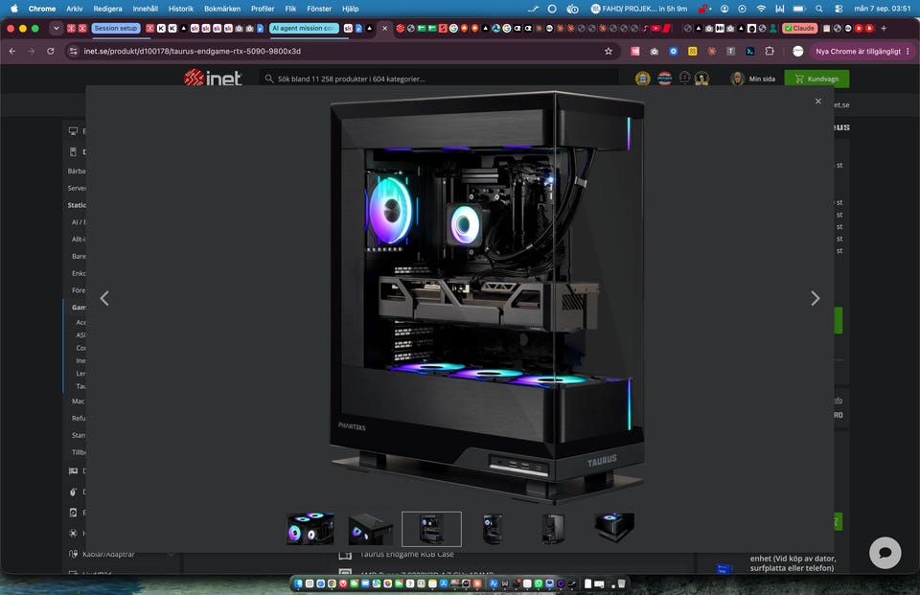This screenshot has height=595, width=920.
Task: Open the Kundvagn shopping cart
Action: (x=816, y=79)
